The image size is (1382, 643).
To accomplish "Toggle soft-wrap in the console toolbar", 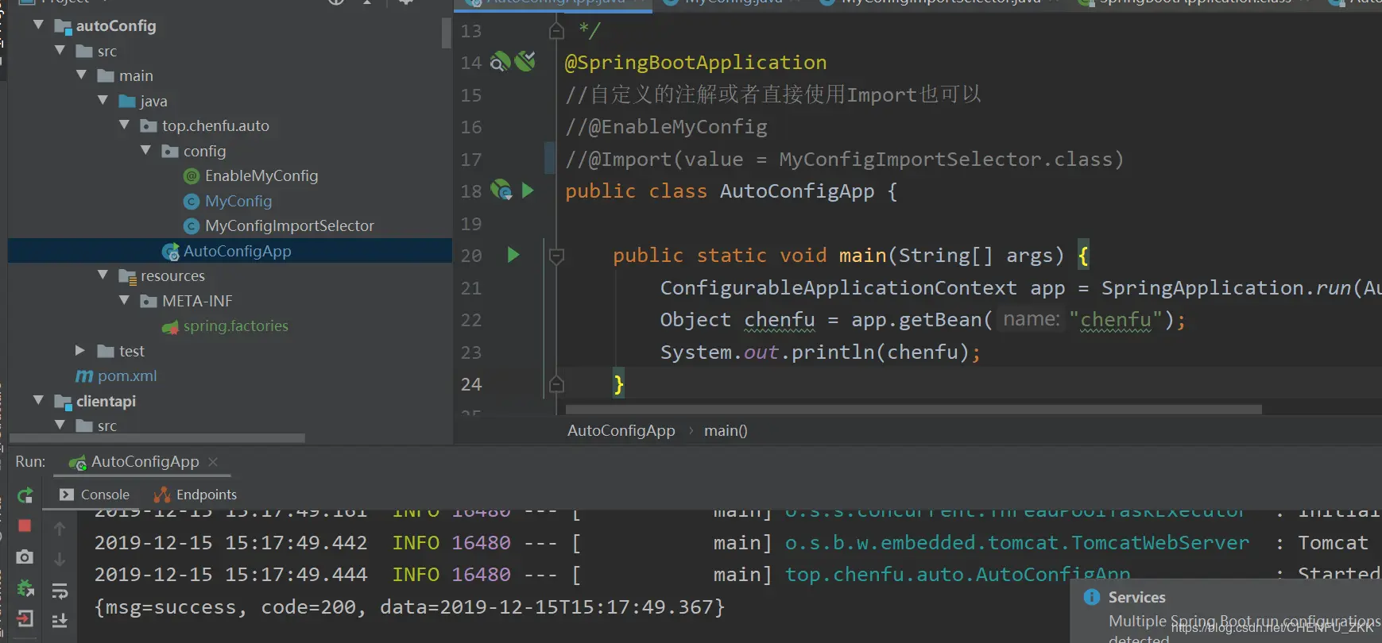I will coord(60,591).
